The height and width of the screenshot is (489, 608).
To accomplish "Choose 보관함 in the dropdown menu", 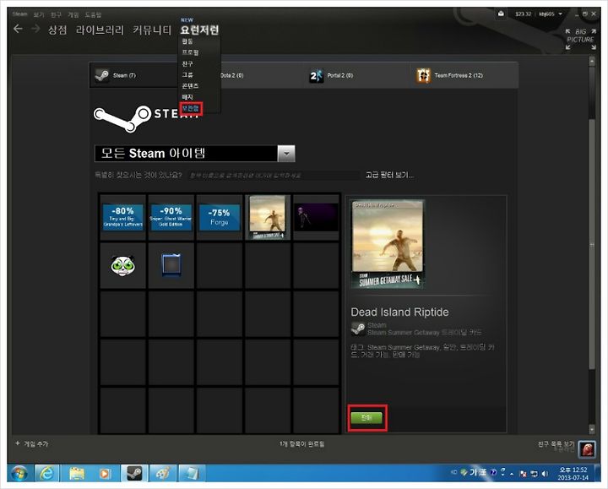I will point(190,109).
